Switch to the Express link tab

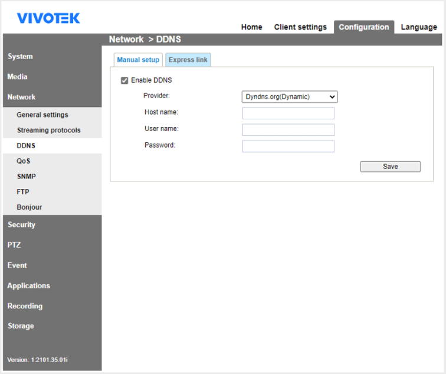pyautogui.click(x=188, y=60)
